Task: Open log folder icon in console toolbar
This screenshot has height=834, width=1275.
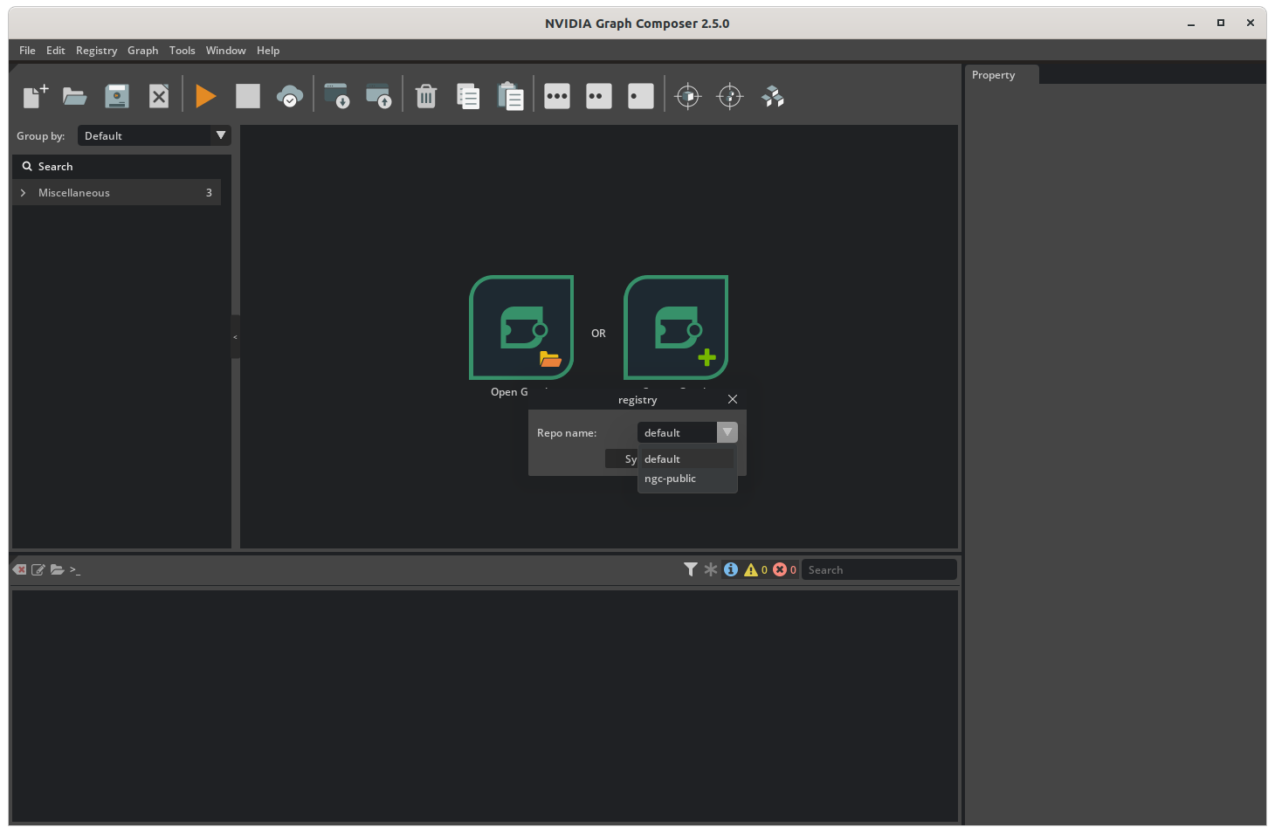Action: pos(57,569)
